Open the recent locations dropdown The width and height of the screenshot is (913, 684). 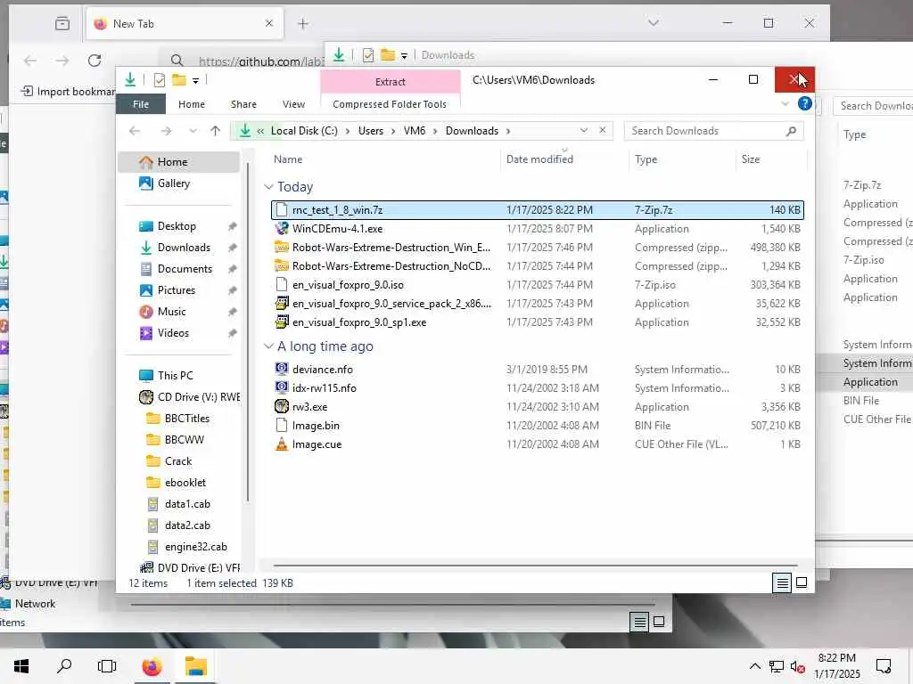(x=193, y=131)
